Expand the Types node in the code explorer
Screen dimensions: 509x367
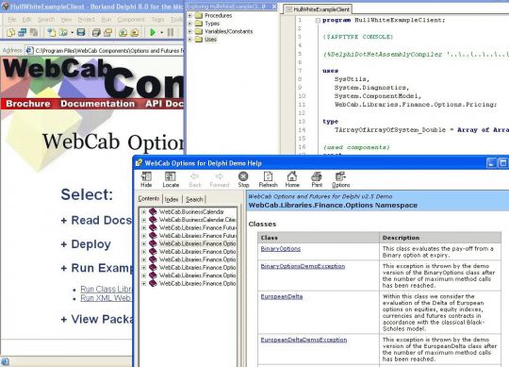tap(189, 24)
